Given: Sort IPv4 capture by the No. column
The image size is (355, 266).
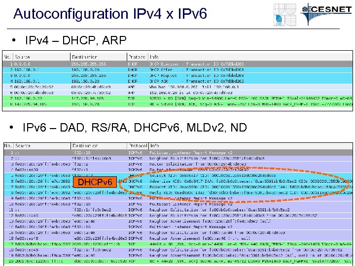Looking at the screenshot, I should [7, 57].
